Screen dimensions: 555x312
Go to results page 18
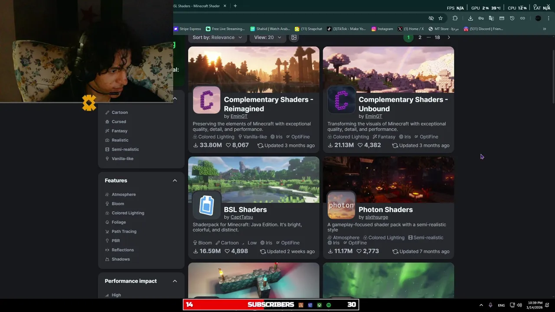pos(437,37)
